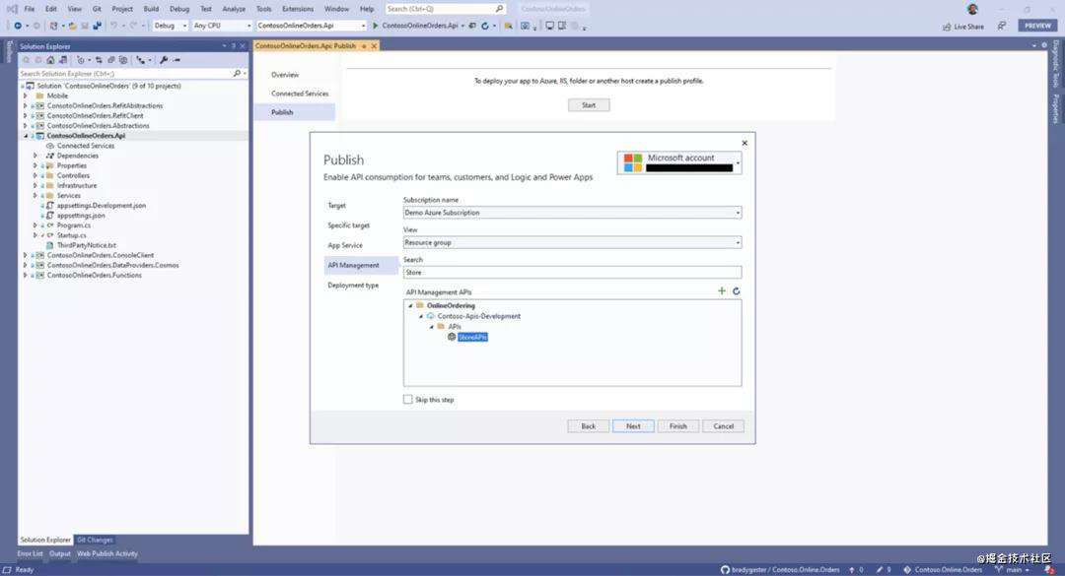Select the StoreAPIs tree item
Image resolution: width=1065 pixels, height=576 pixels.
point(472,337)
